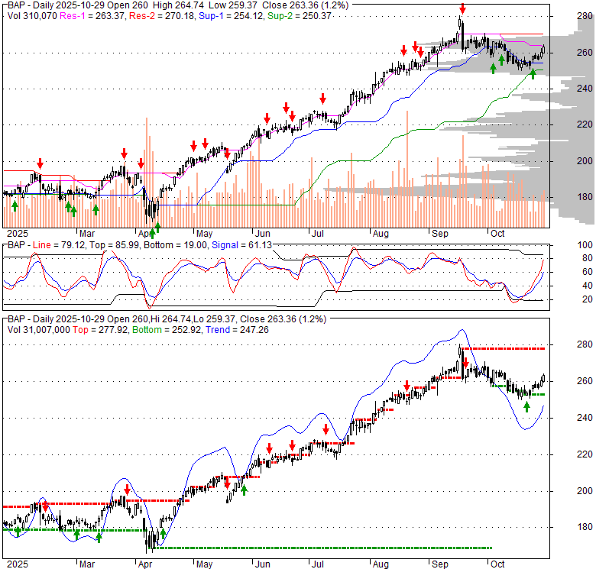The width and height of the screenshot is (596, 569).
Task: Click the 'Trend = 247.26' label in bottom chart
Action: tap(237, 330)
